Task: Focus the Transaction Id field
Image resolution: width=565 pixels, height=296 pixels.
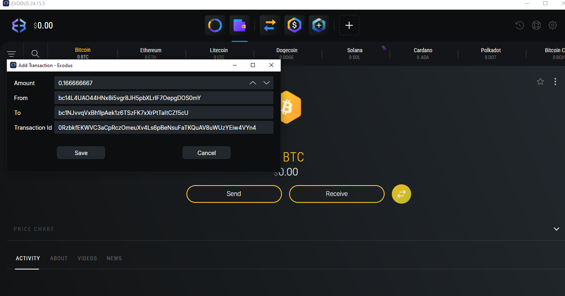Action: pos(164,127)
